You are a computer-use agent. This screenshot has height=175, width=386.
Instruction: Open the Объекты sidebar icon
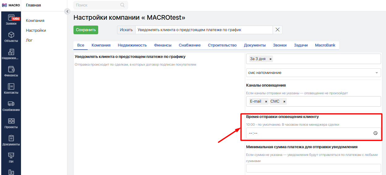click(11, 37)
